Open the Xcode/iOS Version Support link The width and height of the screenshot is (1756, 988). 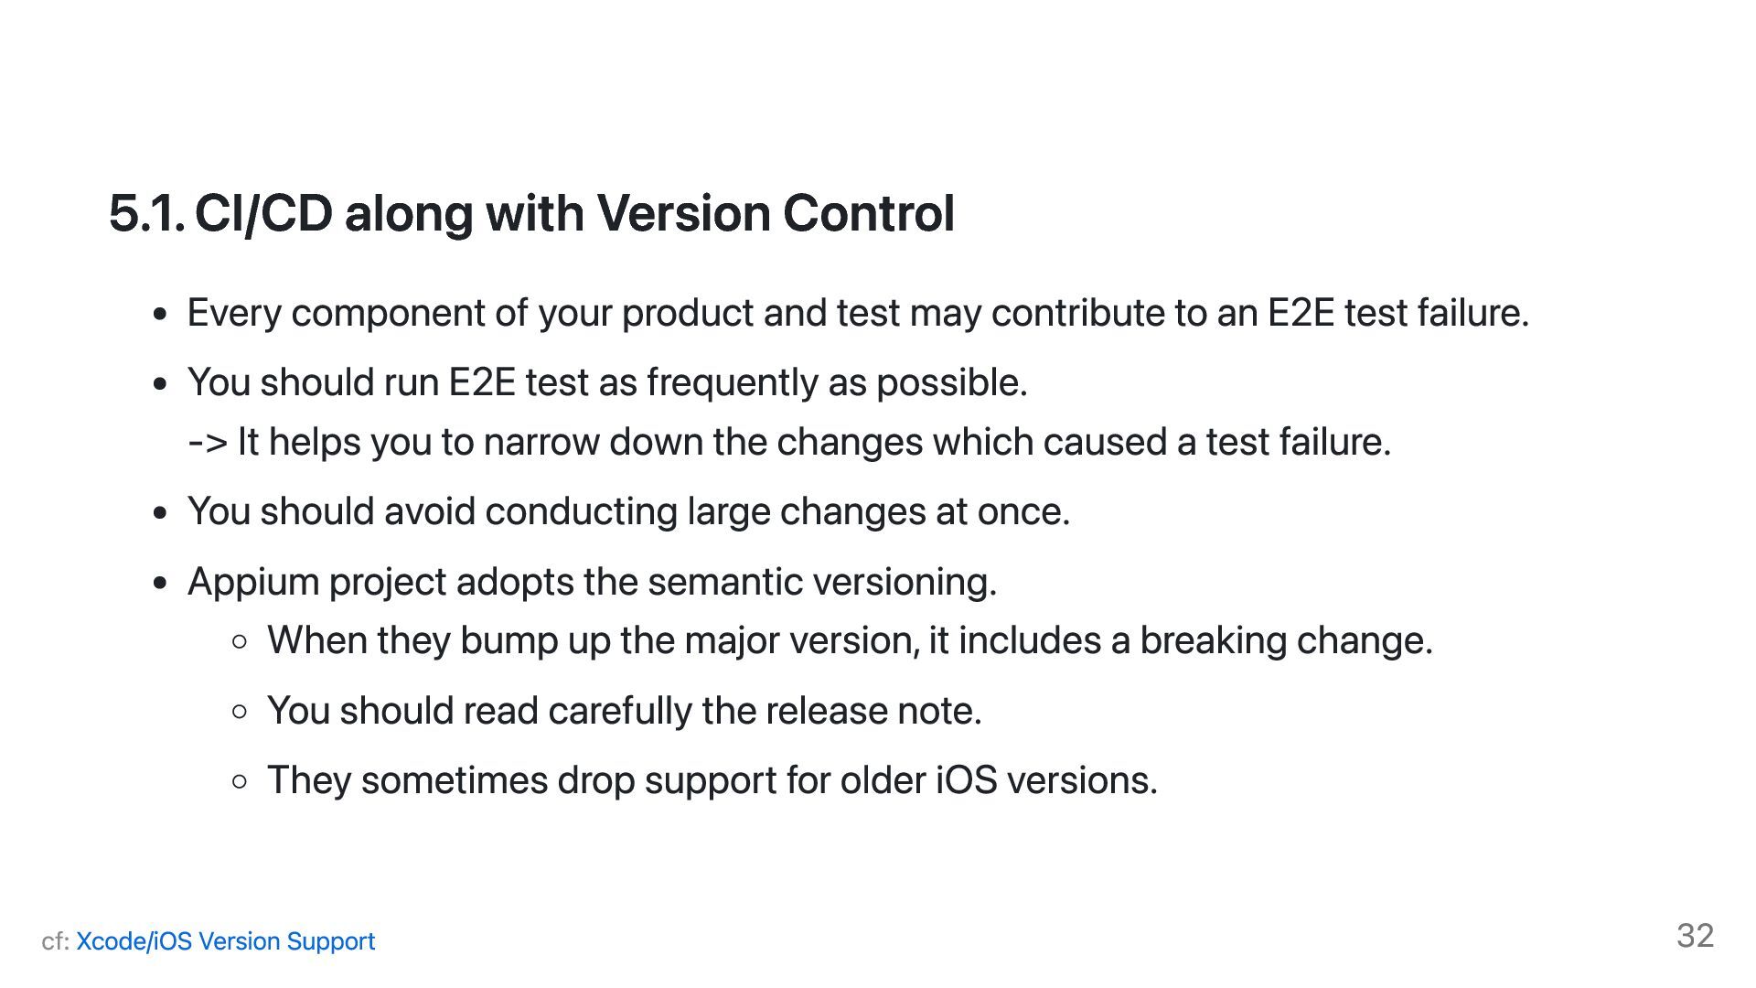[225, 941]
